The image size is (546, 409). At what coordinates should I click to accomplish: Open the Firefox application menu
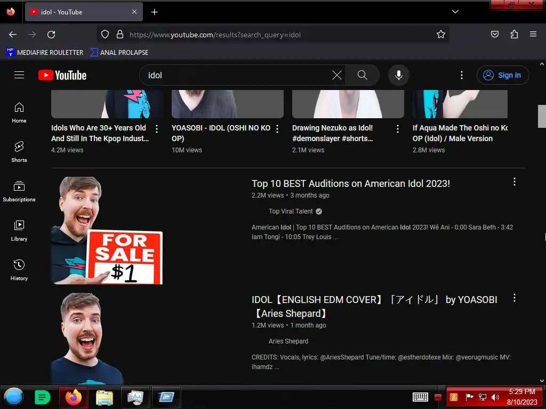[x=533, y=35]
